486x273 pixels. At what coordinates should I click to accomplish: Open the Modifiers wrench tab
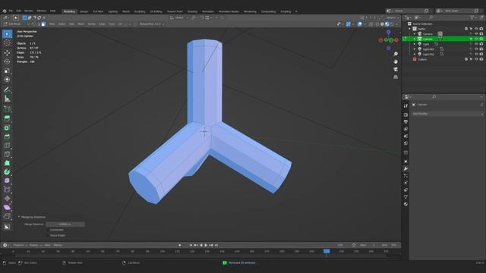click(x=406, y=168)
